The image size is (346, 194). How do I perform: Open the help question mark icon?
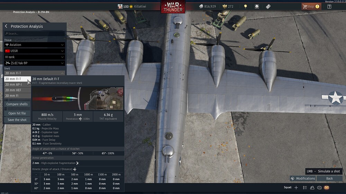pos(329,7)
